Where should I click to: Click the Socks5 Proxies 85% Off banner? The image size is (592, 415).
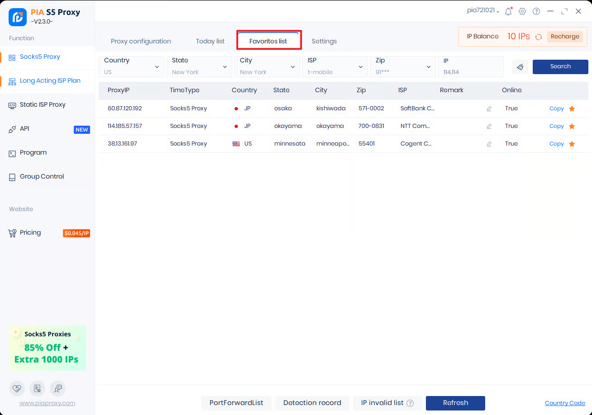pos(47,348)
